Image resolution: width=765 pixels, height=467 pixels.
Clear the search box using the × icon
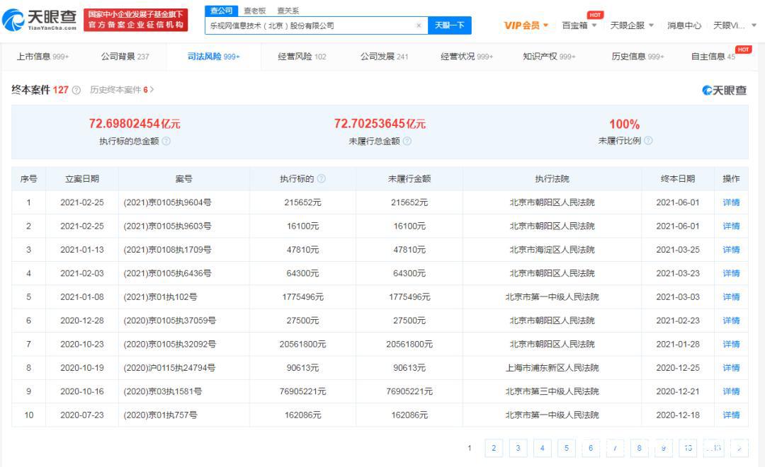[x=419, y=25]
